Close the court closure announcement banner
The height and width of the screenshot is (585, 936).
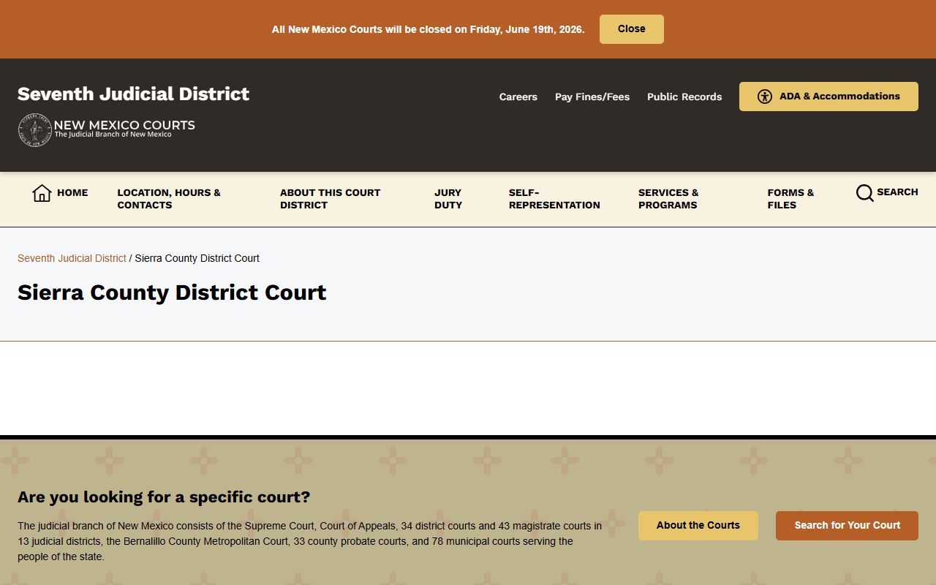(631, 29)
